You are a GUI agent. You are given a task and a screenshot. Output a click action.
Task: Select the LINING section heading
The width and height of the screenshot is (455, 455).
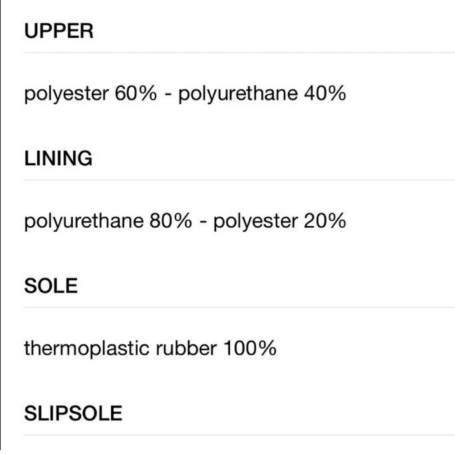click(58, 159)
